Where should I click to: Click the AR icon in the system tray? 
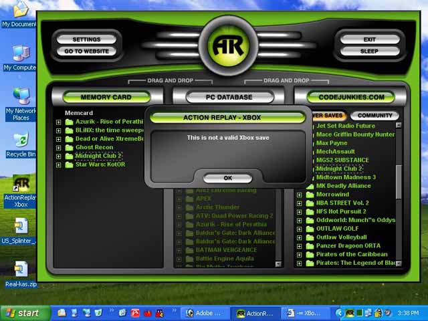350,313
